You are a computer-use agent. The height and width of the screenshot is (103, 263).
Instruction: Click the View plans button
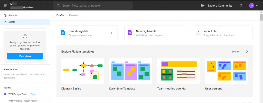point(25,56)
